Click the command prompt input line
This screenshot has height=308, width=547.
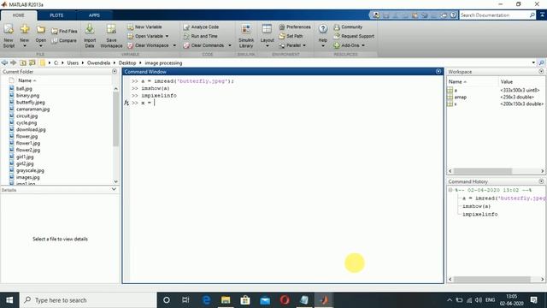coord(286,103)
